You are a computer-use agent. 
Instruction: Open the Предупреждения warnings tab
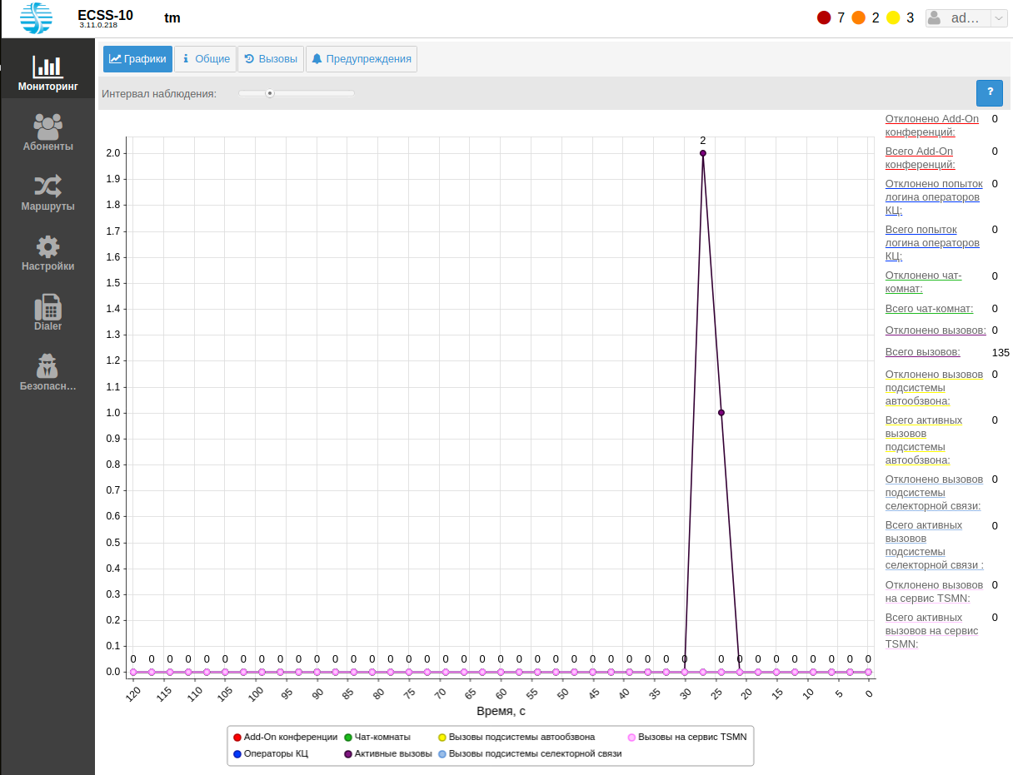point(362,59)
